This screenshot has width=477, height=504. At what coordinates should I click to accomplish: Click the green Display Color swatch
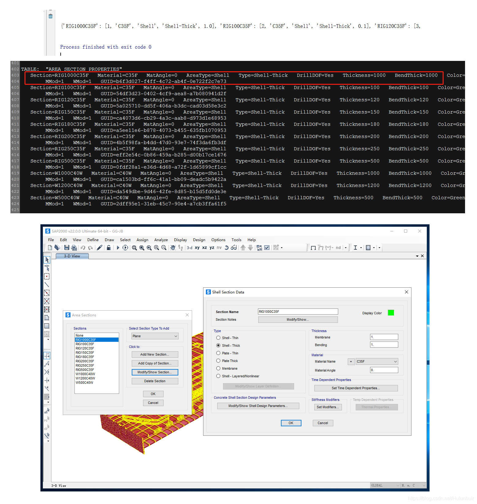(391, 313)
